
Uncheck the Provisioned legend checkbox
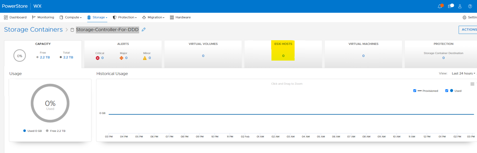click(x=415, y=91)
